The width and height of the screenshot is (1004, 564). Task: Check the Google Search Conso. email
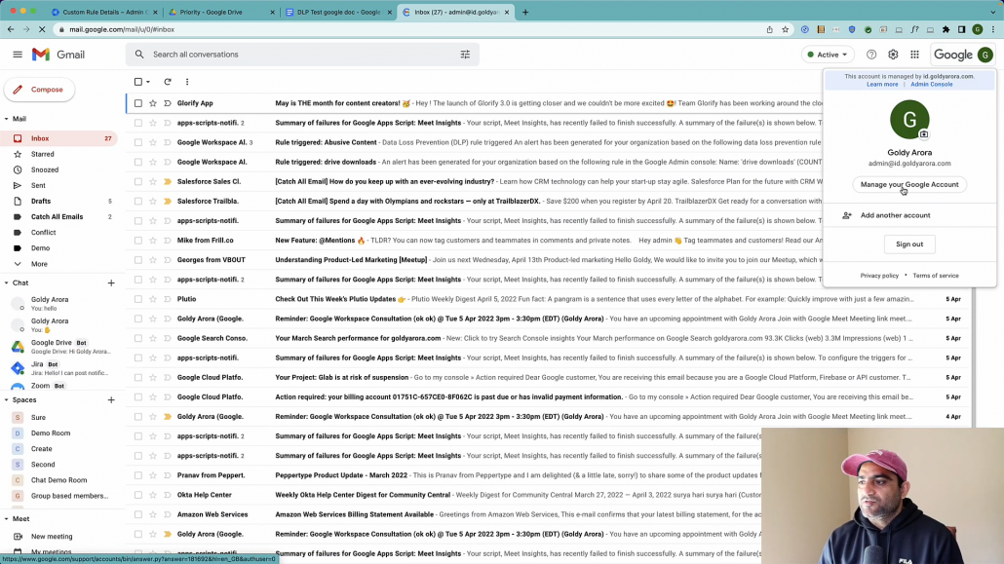click(x=138, y=338)
